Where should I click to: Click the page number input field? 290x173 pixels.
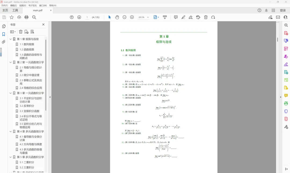pos(87,17)
